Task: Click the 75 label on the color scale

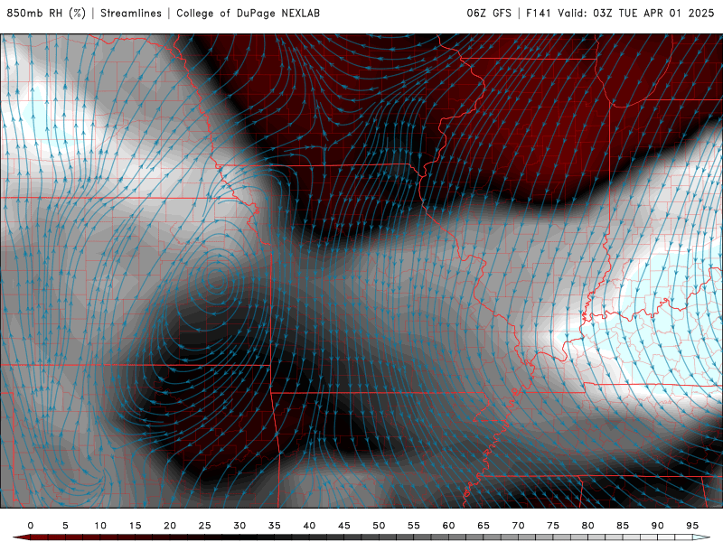Action: pos(553,526)
